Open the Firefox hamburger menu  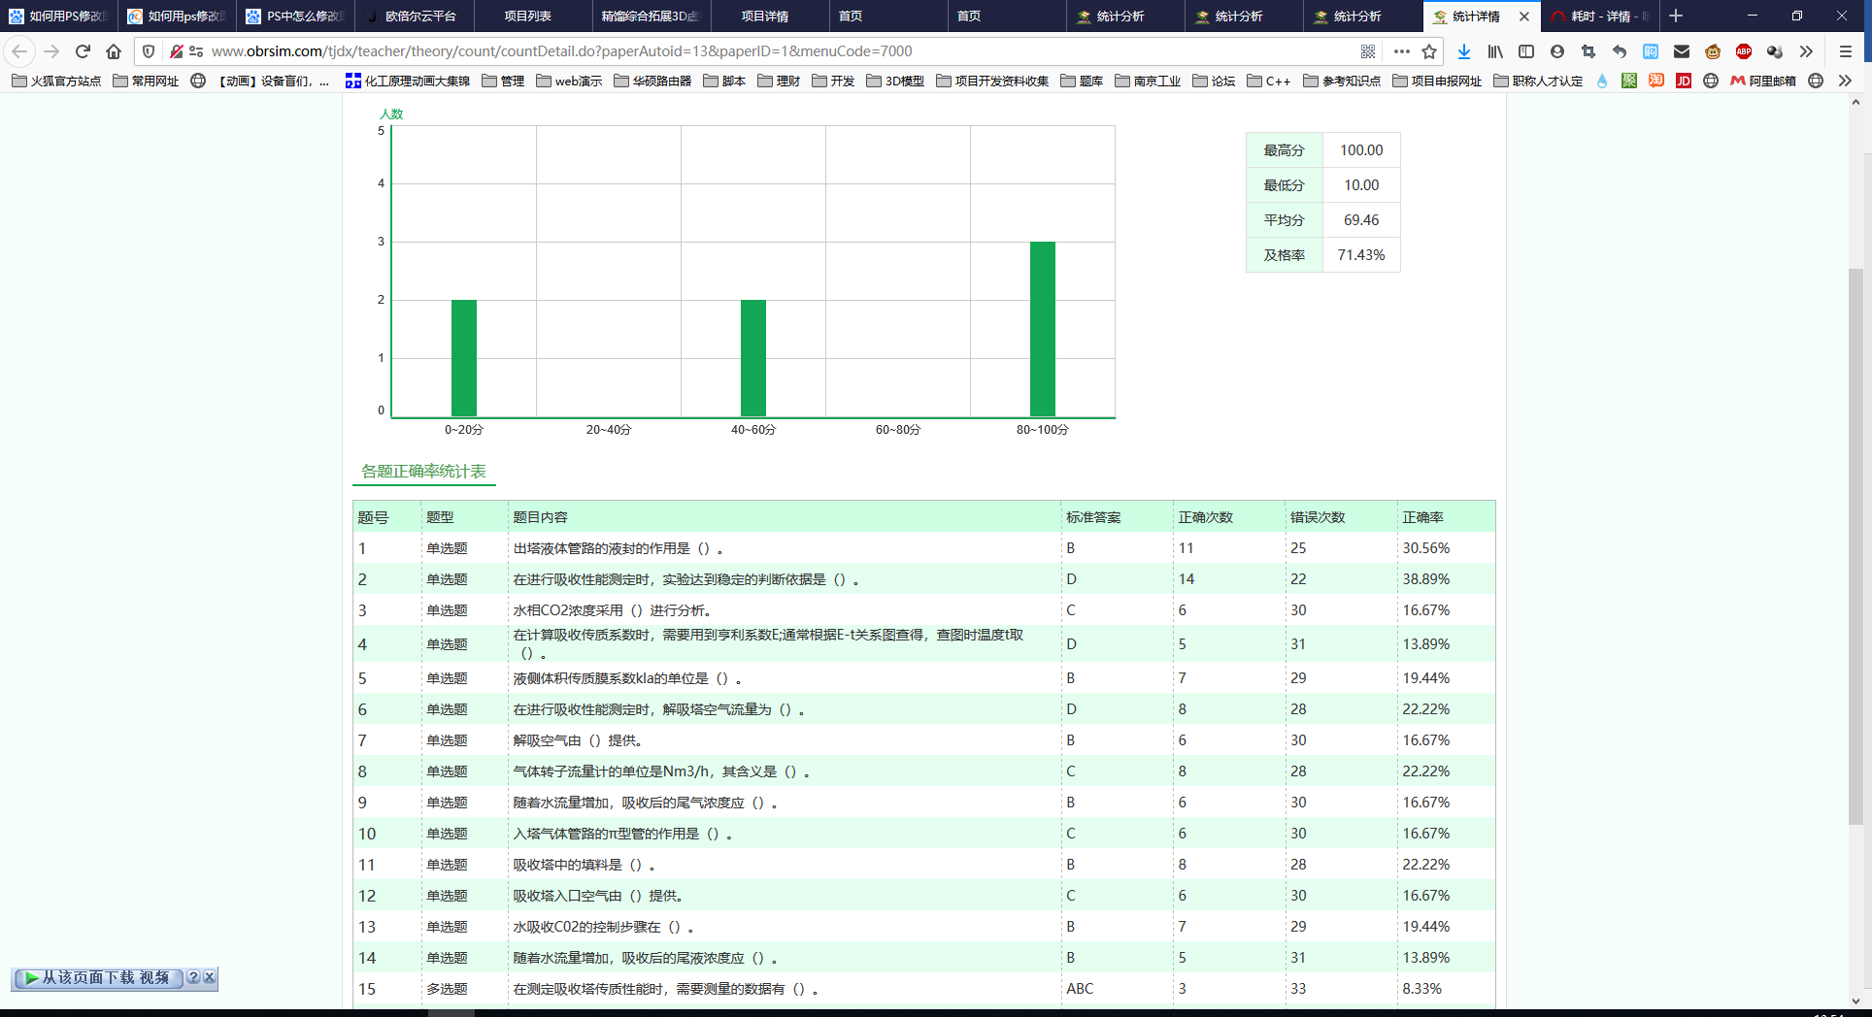(x=1846, y=51)
